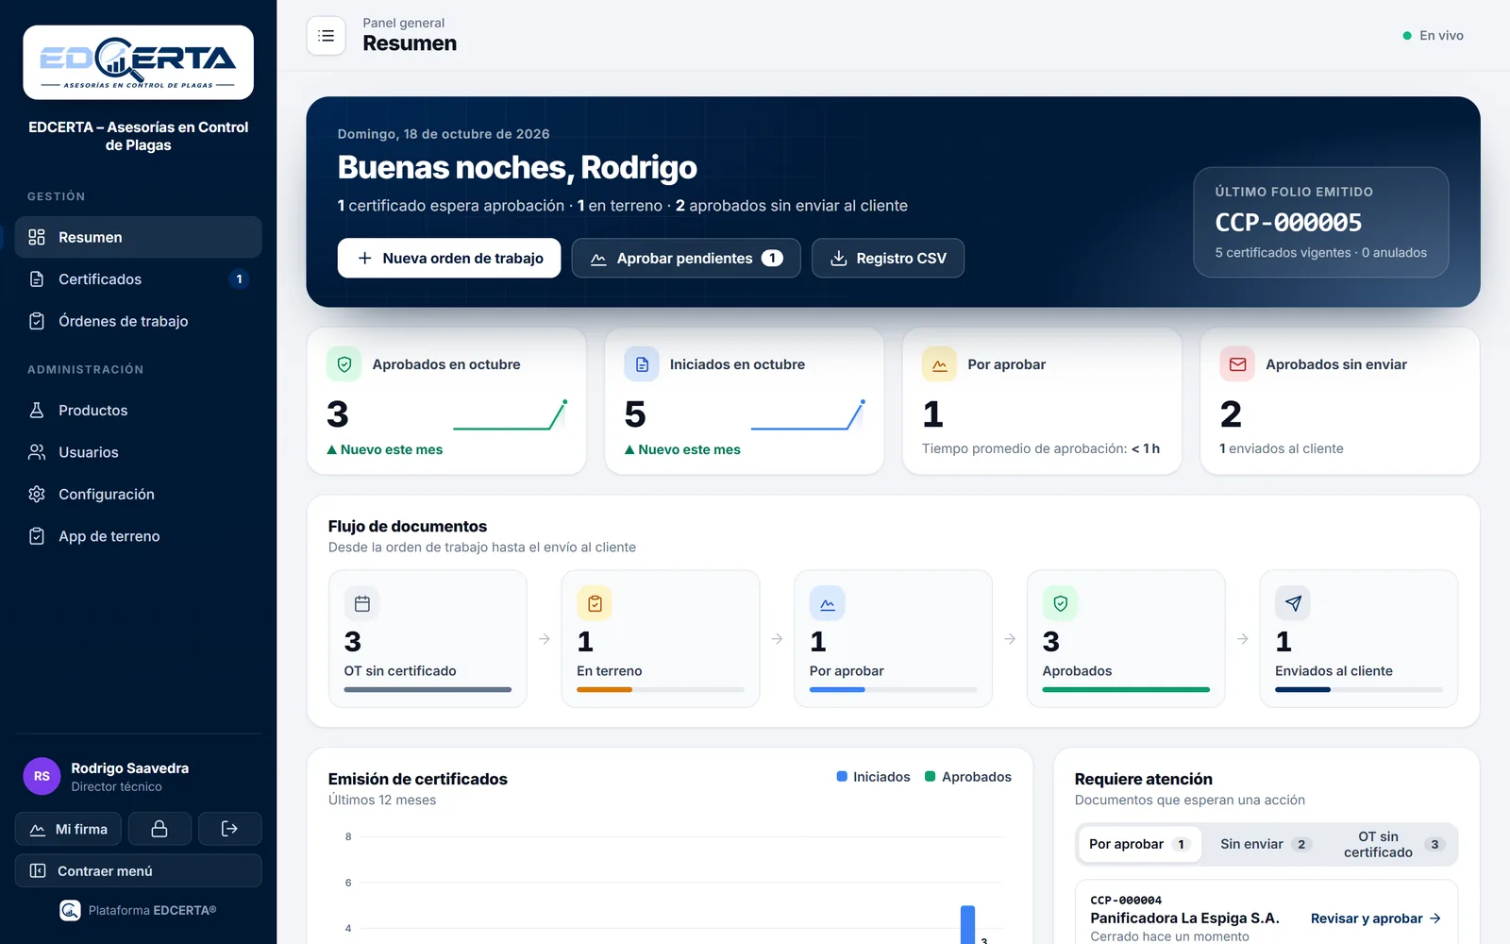1510x944 pixels.
Task: Click the envelope icon on Aprobados sin enviar
Action: click(x=1237, y=364)
